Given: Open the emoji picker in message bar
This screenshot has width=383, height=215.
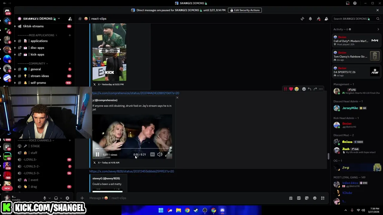Looking at the screenshot, I should point(315,198).
